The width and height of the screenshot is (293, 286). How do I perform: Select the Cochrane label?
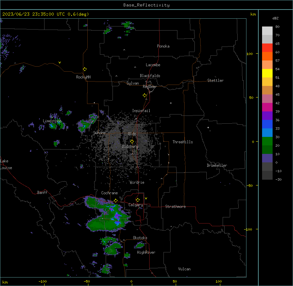[109, 193]
